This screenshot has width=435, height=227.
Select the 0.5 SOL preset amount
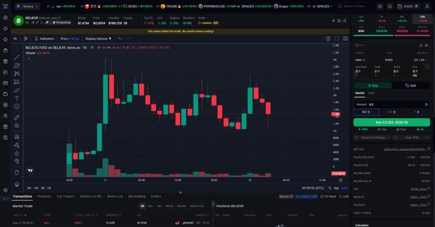pos(391,112)
